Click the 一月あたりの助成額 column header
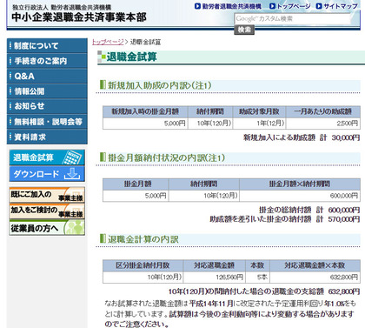The width and height of the screenshot is (365, 328). (323, 111)
